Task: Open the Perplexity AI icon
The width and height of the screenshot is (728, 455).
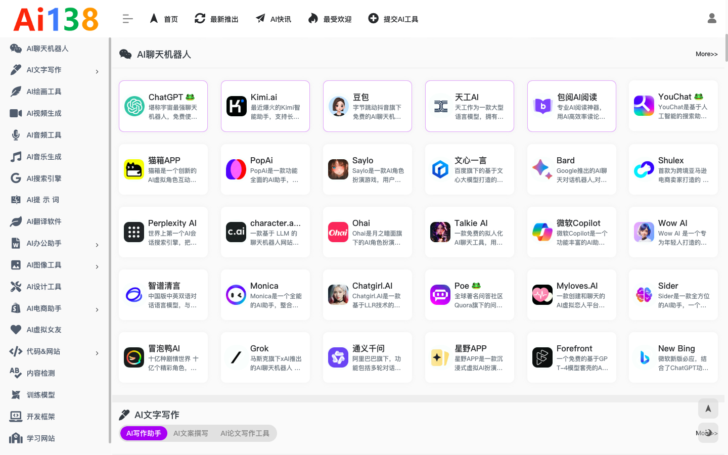Action: tap(134, 232)
